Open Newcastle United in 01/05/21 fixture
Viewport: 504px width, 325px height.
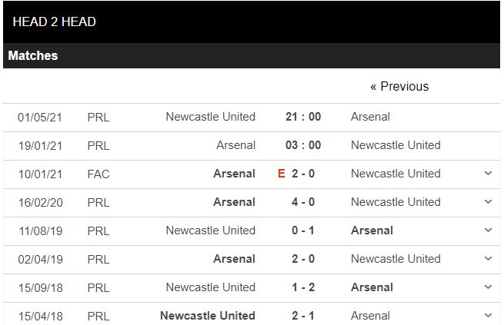211,117
